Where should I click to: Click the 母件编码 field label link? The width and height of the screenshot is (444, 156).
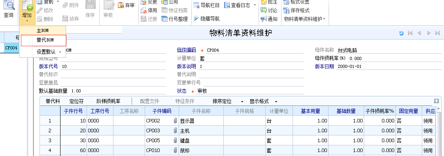pos(186,50)
